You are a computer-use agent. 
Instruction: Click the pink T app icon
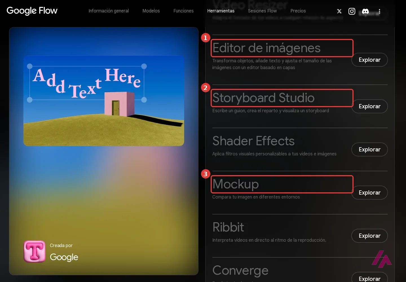tap(34, 251)
